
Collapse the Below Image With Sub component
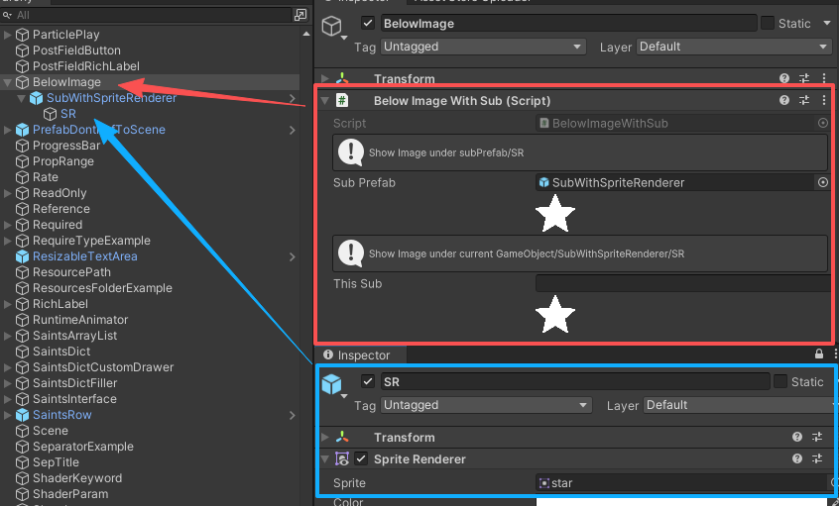click(x=325, y=100)
